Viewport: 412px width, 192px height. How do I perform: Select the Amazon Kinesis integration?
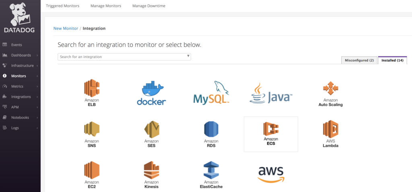tap(151, 175)
